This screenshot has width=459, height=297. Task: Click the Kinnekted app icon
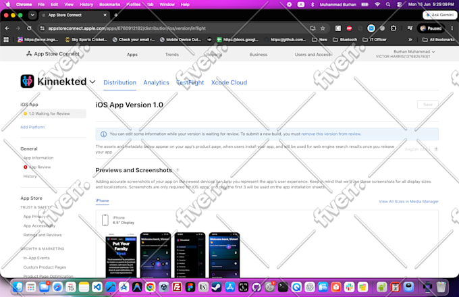[27, 81]
